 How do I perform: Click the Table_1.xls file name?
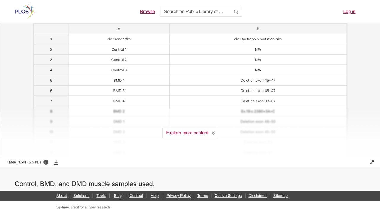pos(16,162)
